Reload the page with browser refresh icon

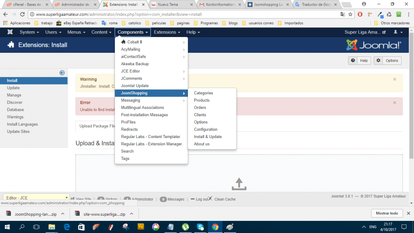tap(23, 14)
